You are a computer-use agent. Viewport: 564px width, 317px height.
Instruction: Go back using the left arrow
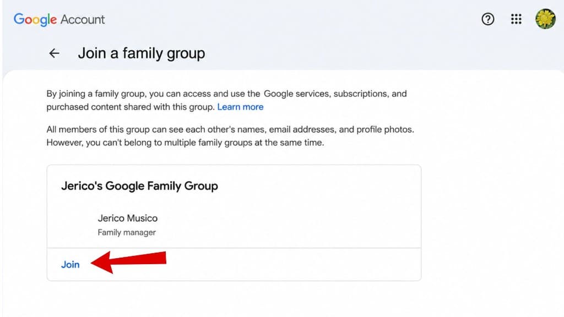point(55,53)
